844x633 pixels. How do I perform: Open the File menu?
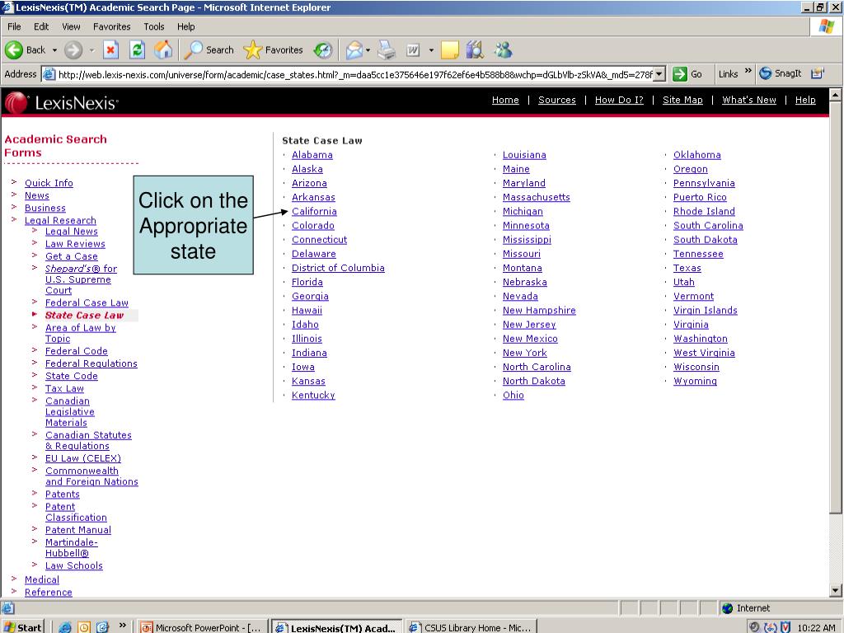[14, 26]
